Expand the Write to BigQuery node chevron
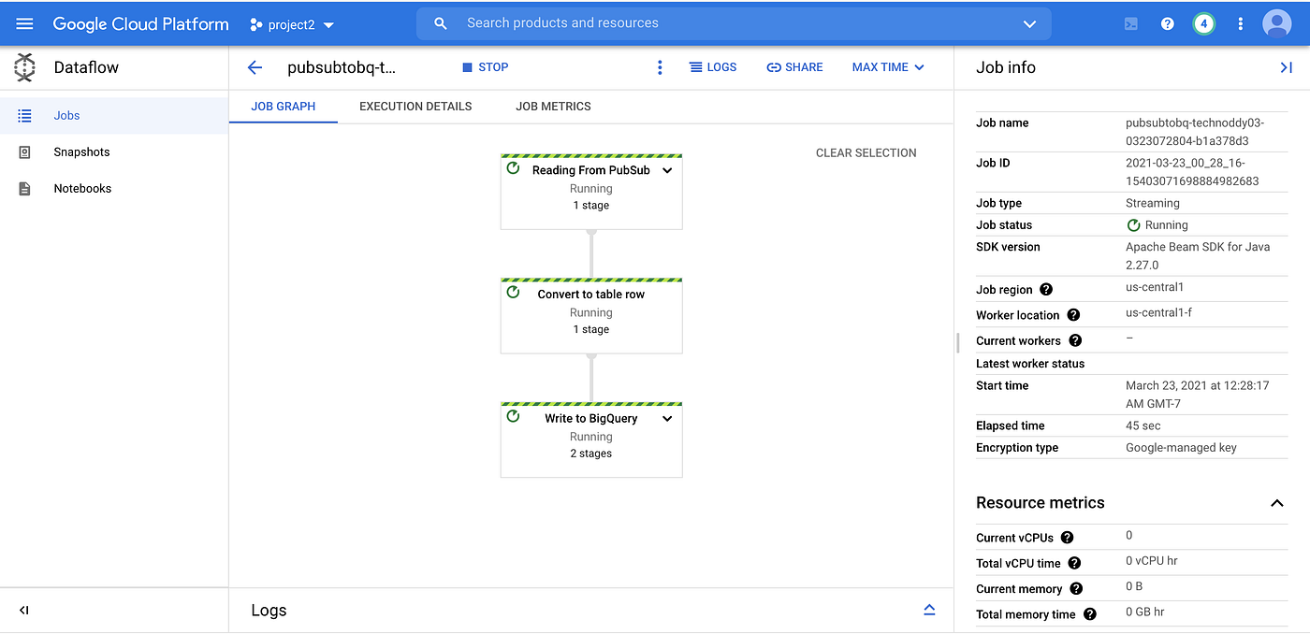This screenshot has width=1310, height=634. tap(667, 419)
